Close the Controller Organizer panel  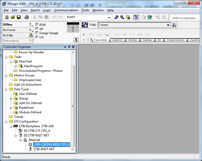pos(73,47)
